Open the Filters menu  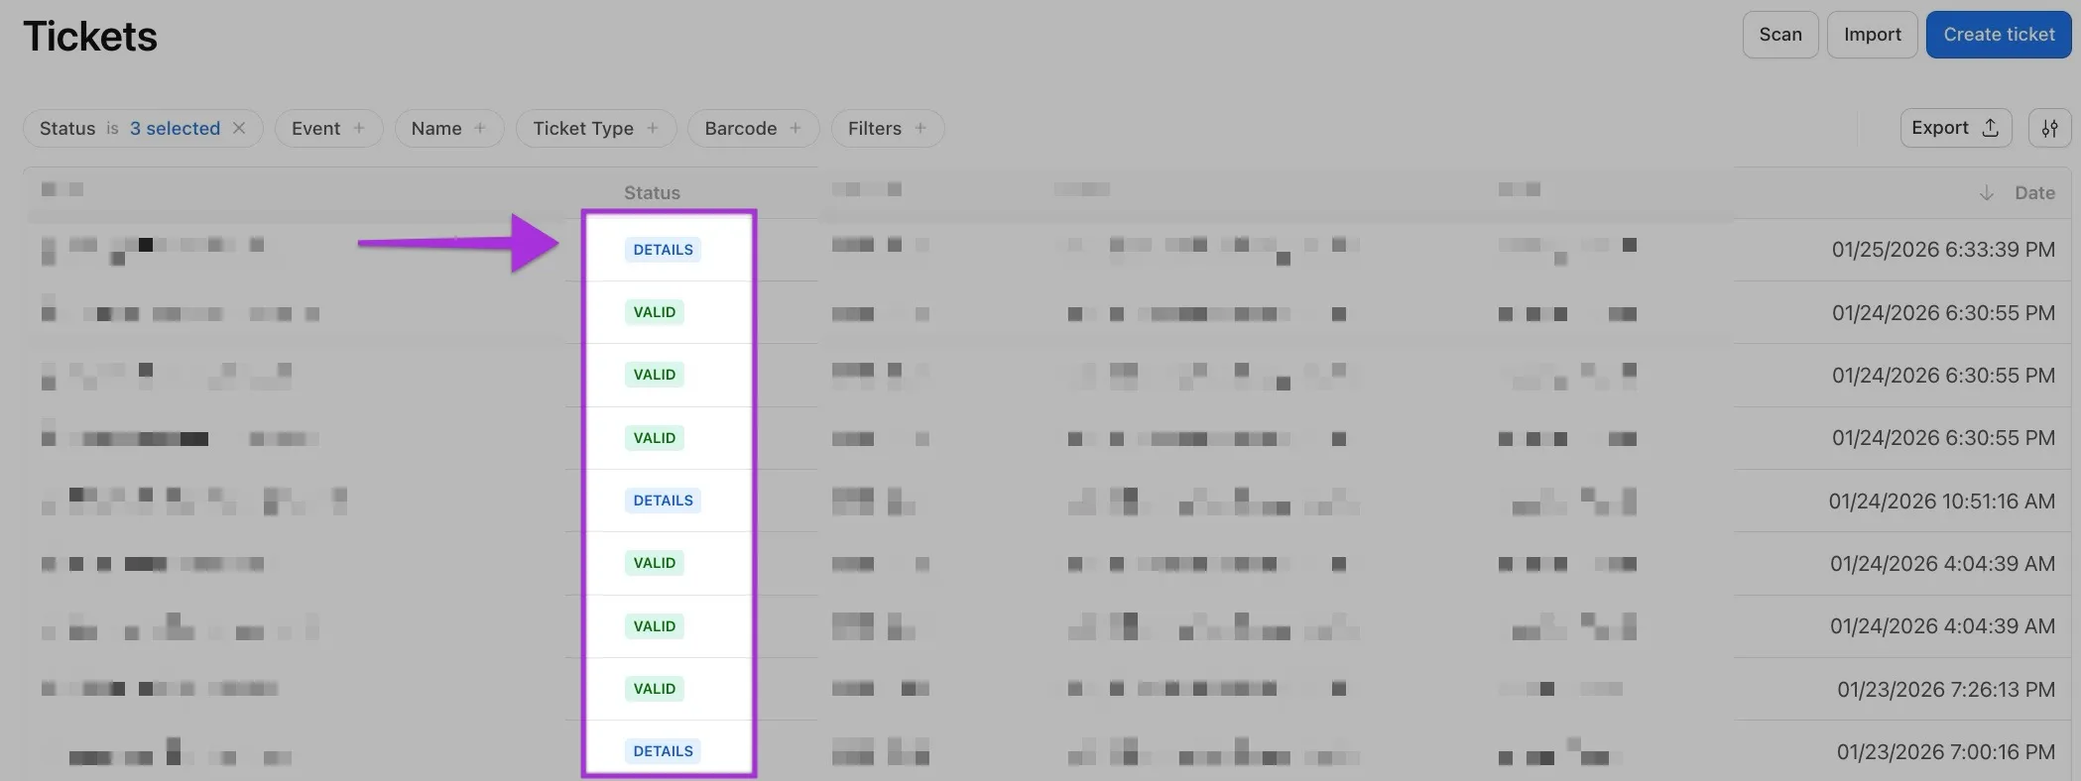(x=887, y=128)
